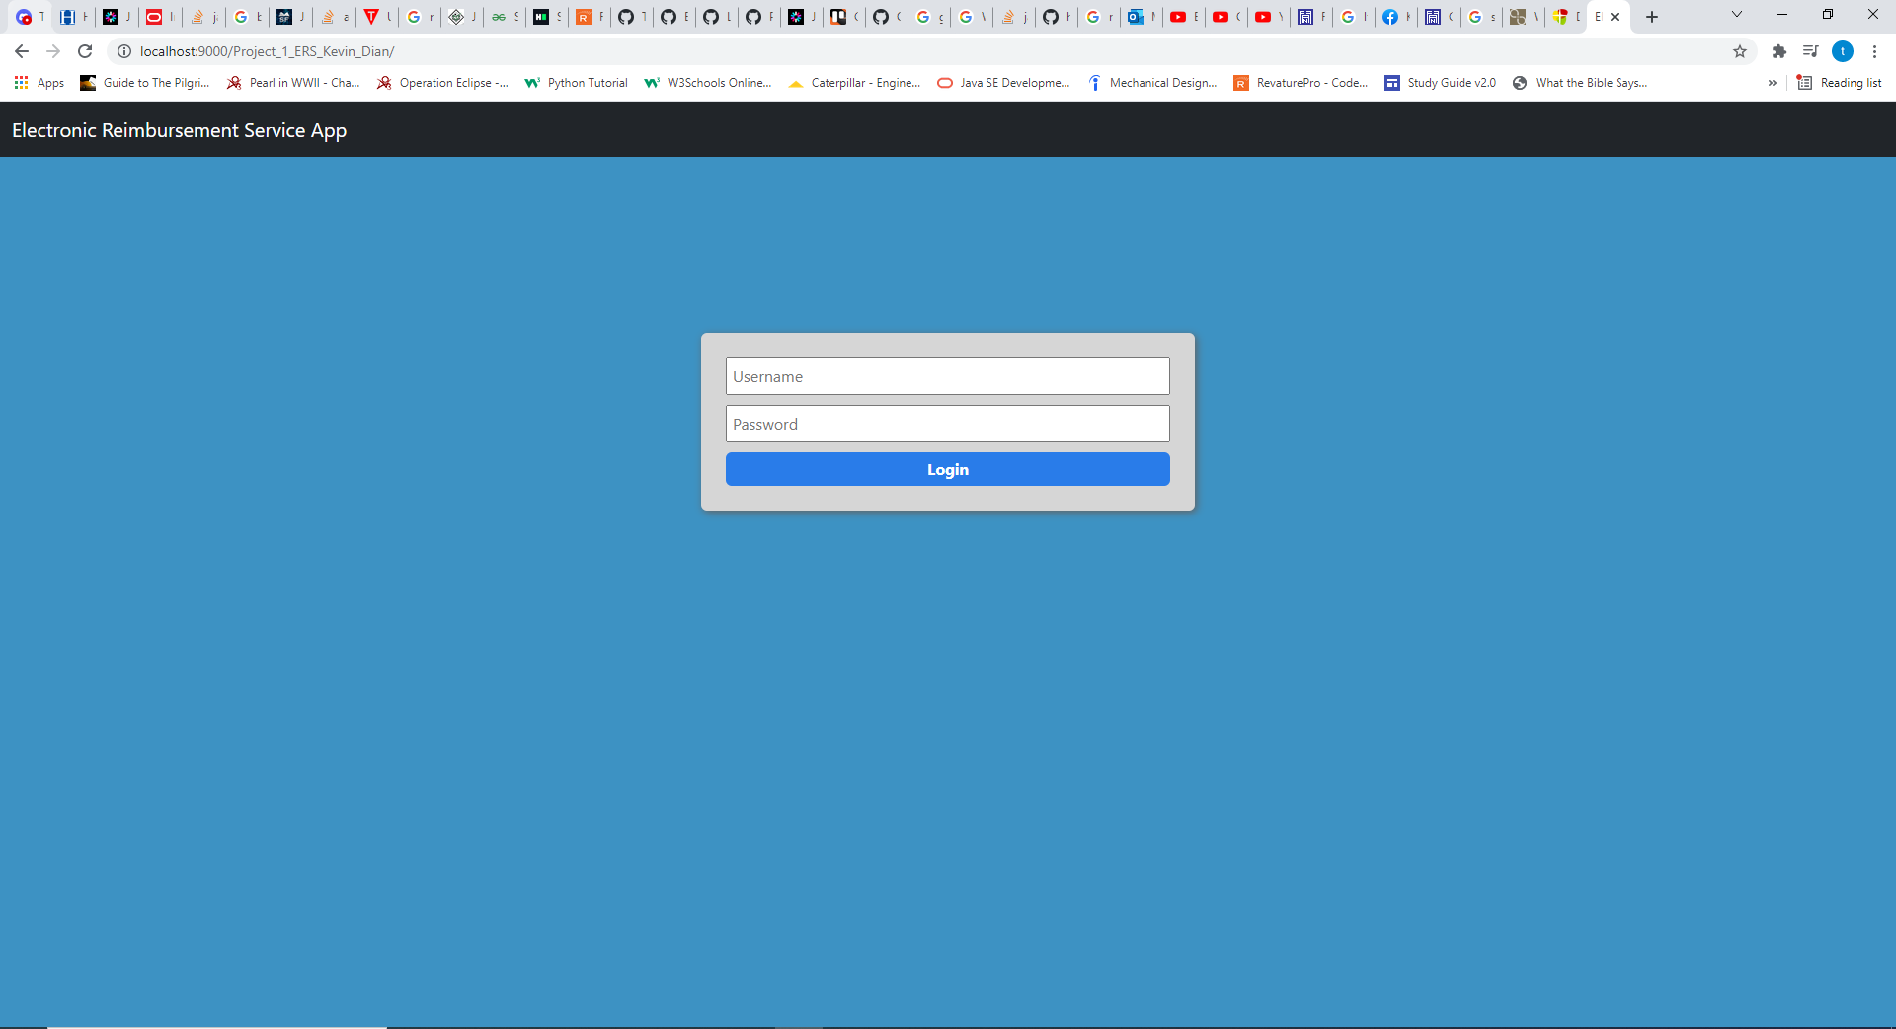The image size is (1896, 1029).
Task: Click the Password input field
Action: [947, 424]
